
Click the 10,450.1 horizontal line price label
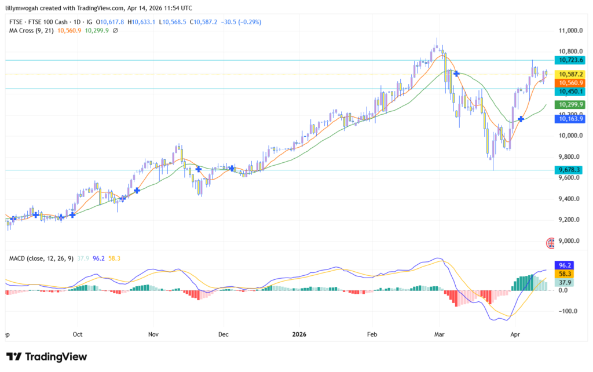click(x=569, y=92)
